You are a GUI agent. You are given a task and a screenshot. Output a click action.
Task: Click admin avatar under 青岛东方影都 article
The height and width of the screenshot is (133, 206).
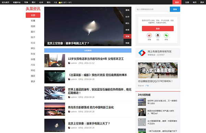69,111
